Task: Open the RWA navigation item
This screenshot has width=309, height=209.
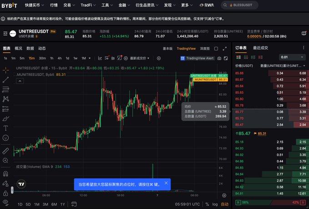Action: (x=207, y=5)
